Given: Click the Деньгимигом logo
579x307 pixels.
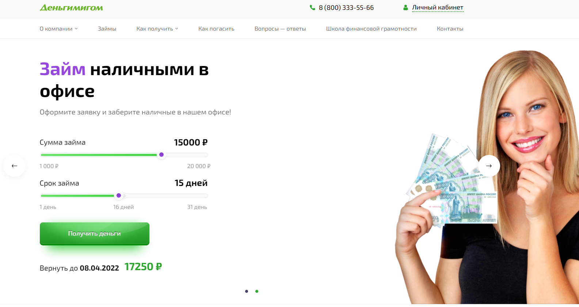Looking at the screenshot, I should pos(71,8).
